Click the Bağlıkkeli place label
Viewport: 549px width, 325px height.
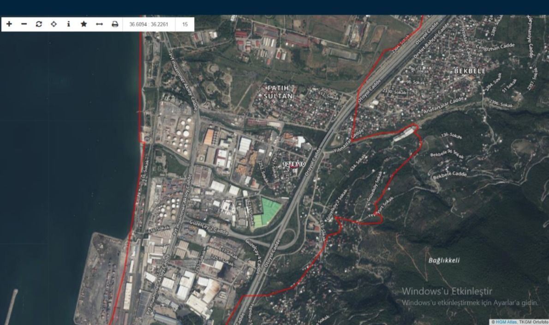(x=444, y=260)
